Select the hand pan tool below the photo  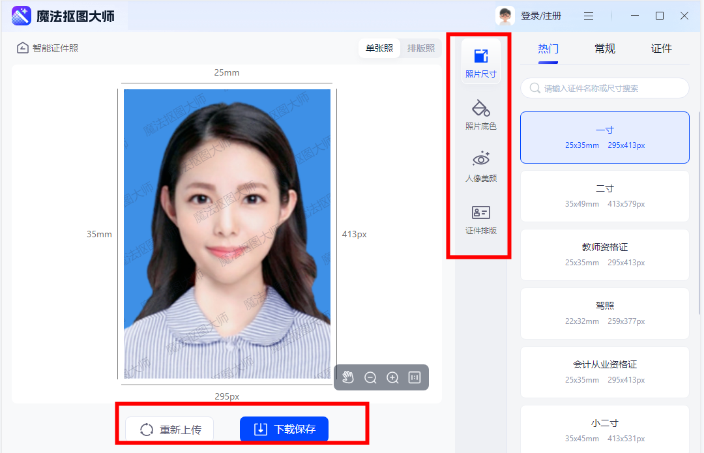point(348,377)
